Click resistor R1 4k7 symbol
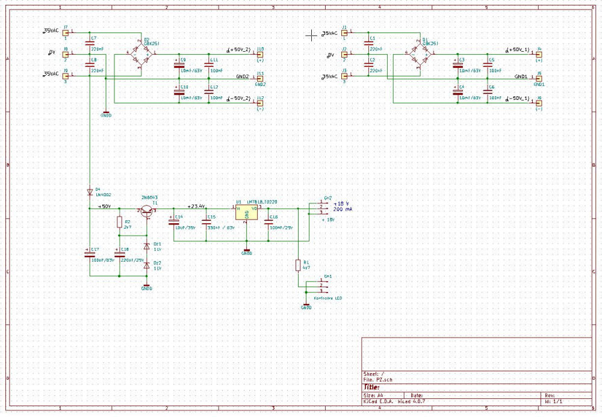The image size is (602, 417). point(298,265)
